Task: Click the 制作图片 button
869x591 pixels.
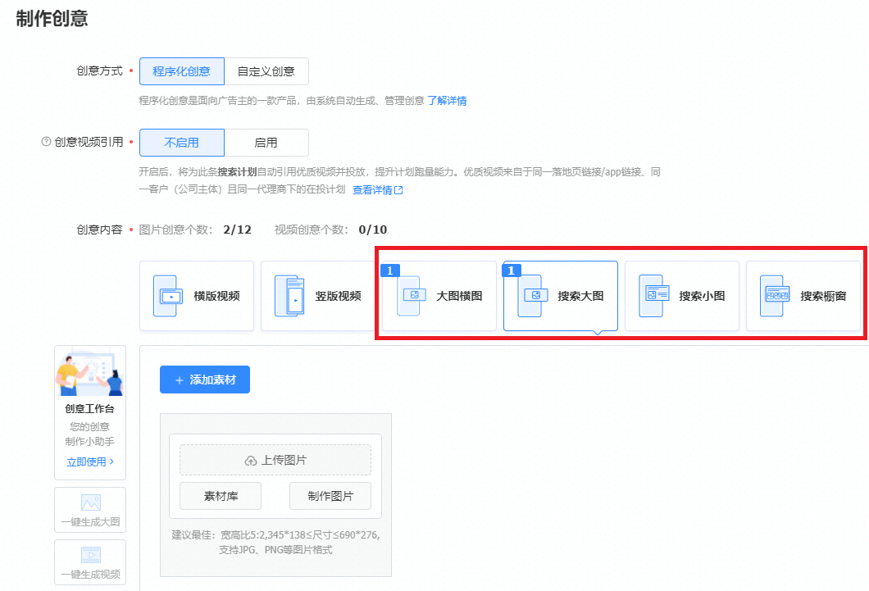Action: pos(330,496)
